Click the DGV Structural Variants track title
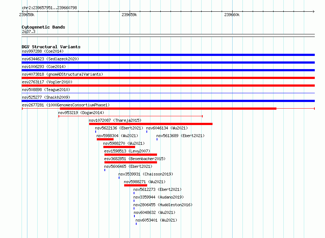 click(51, 47)
